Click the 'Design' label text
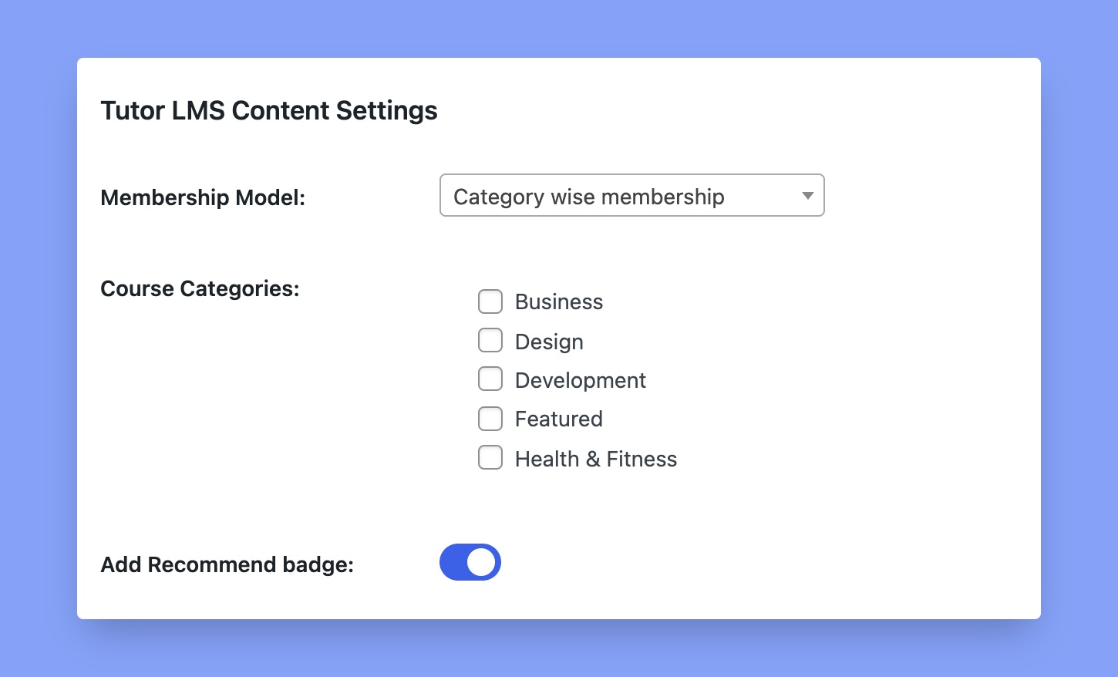Viewport: 1118px width, 677px height. point(549,342)
